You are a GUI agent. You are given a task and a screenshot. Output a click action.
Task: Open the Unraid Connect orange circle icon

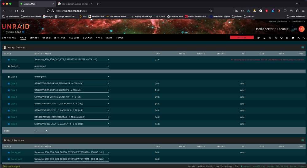click(x=301, y=29)
